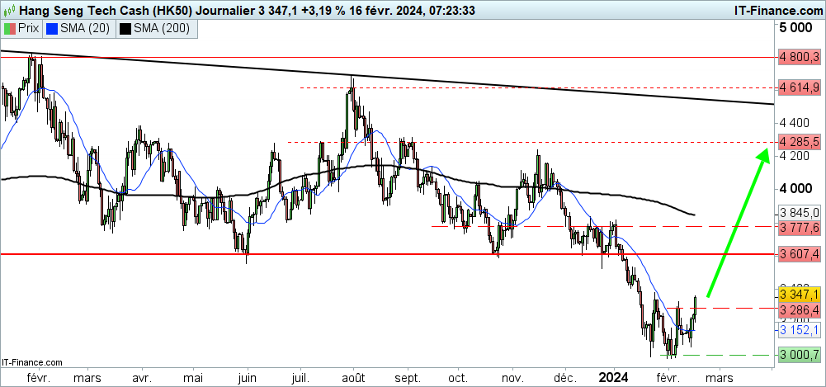Select the yellow 3 347,1 current price tag
The width and height of the screenshot is (826, 387).
799,295
